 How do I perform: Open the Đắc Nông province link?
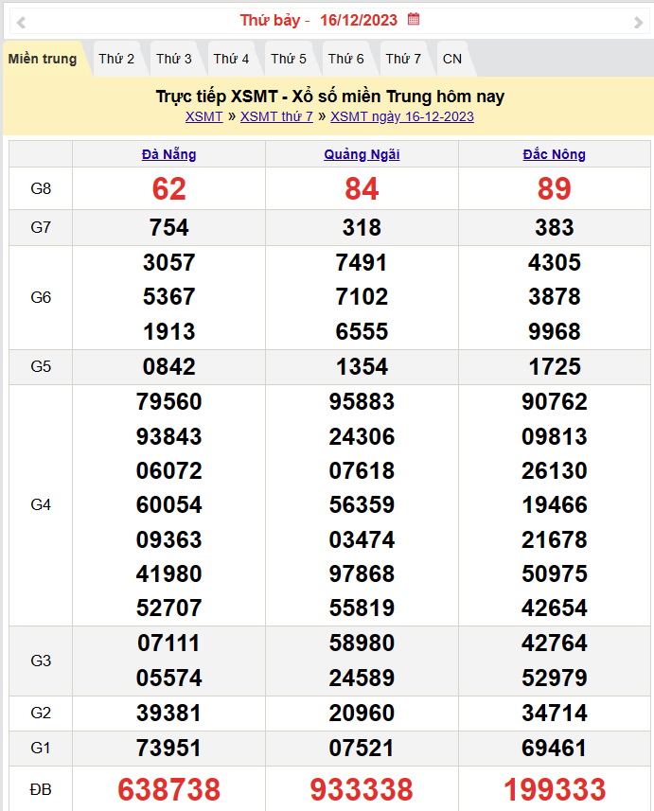554,154
